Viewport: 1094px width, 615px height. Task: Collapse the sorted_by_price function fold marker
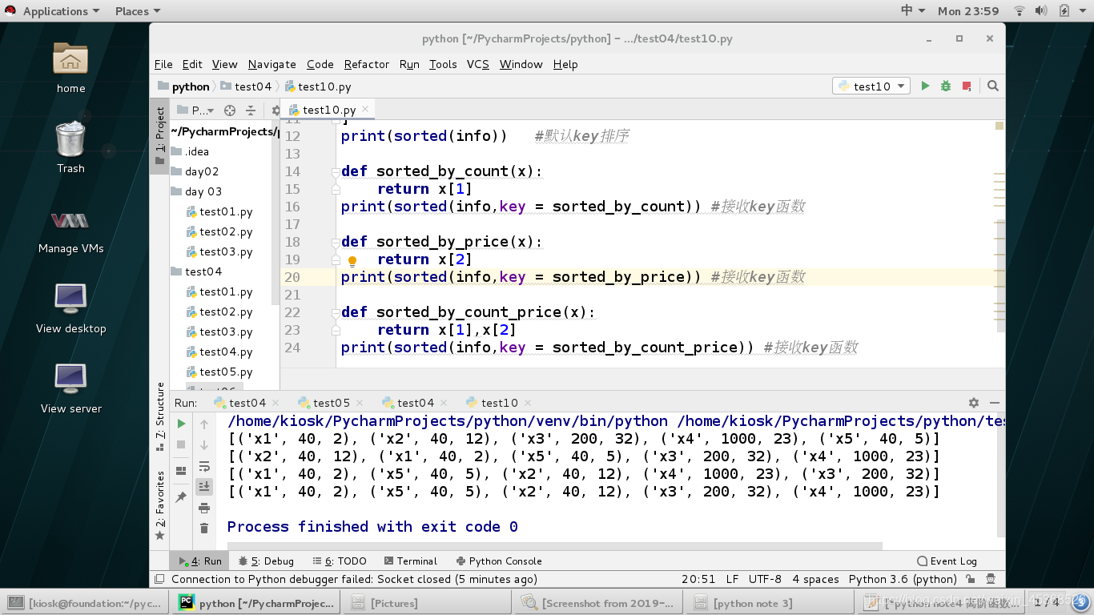coord(336,242)
